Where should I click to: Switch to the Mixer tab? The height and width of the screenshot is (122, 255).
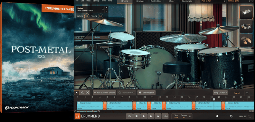coord(171,1)
